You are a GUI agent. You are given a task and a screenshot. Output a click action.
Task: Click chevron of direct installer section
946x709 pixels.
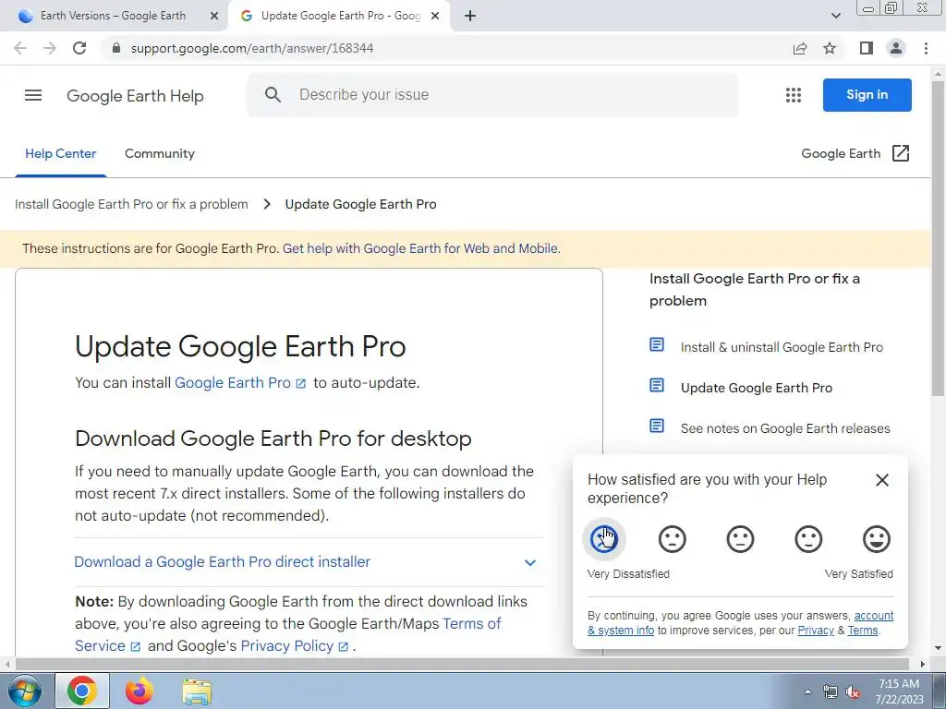[529, 562]
